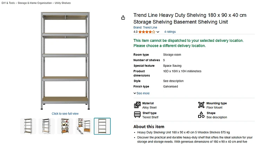Expand the See more product details
Screen dimensions: 256x144
point(141,93)
